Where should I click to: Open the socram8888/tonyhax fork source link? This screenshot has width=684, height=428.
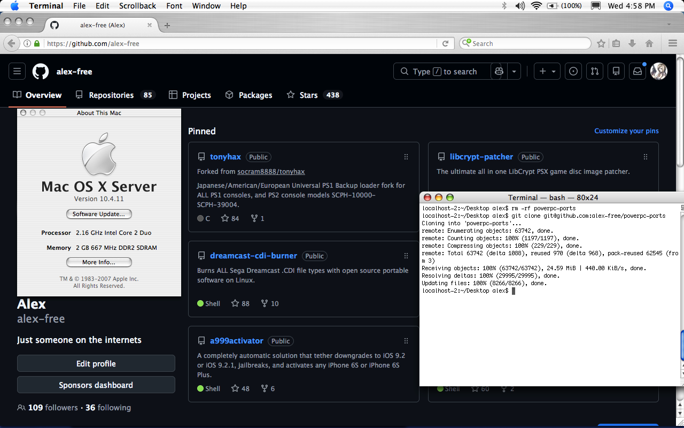click(271, 172)
